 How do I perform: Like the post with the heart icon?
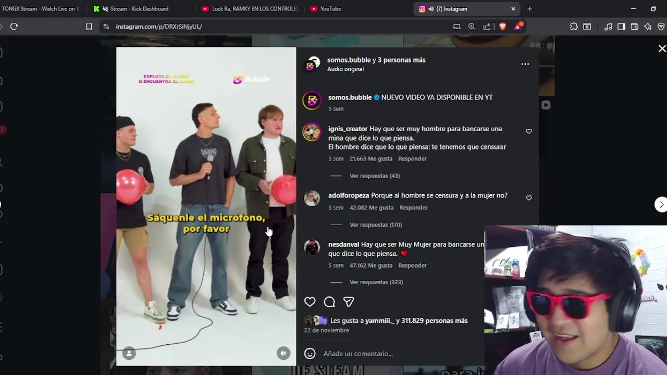click(x=310, y=302)
